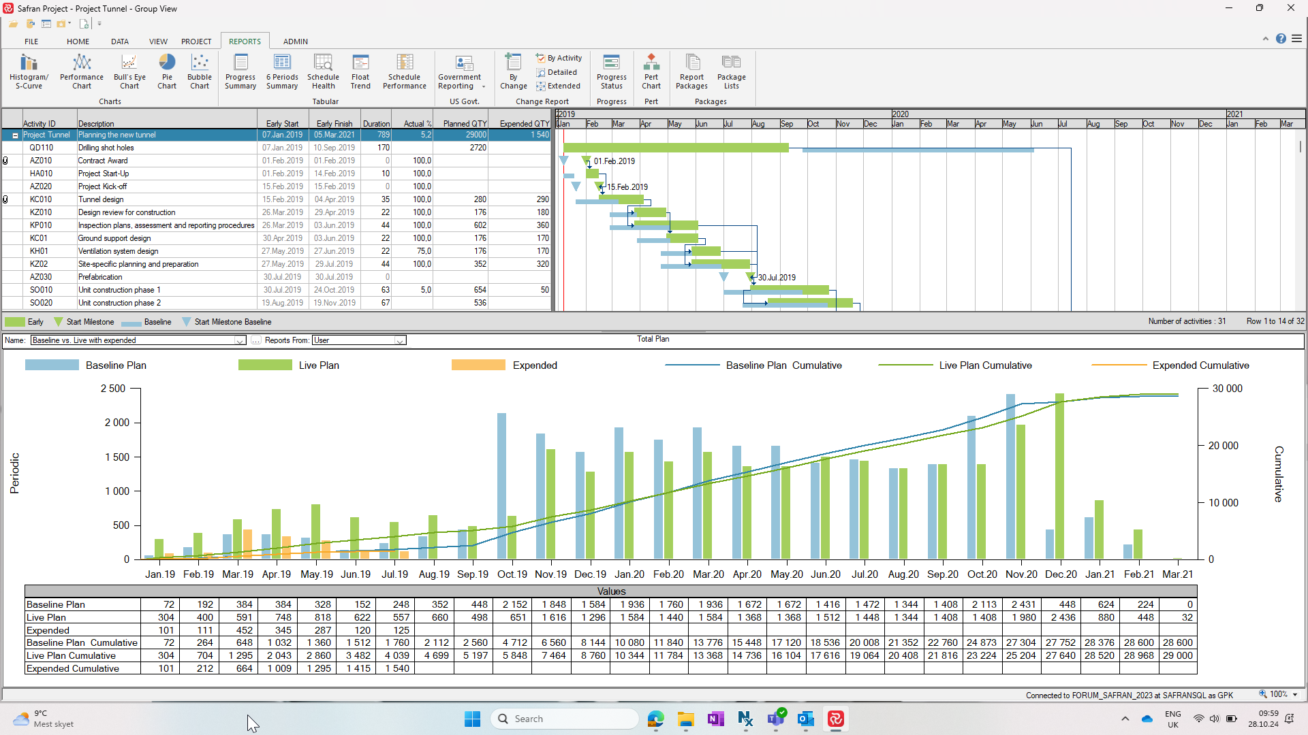The width and height of the screenshot is (1308, 735).
Task: Open the report Name combo box dropdown
Action: (240, 340)
